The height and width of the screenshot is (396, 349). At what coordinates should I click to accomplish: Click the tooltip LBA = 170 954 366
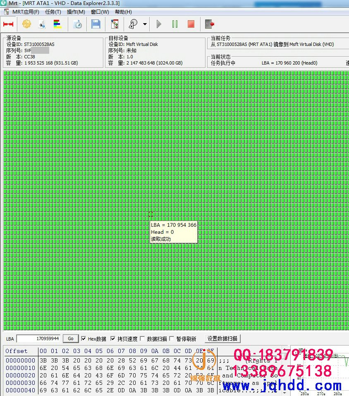[x=174, y=225]
